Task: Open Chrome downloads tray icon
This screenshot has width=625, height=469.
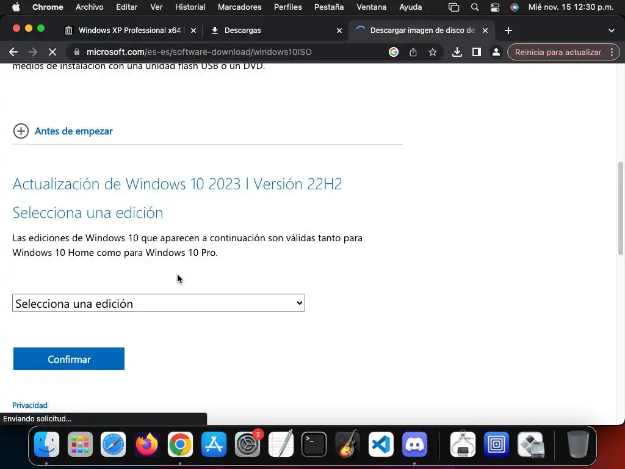Action: click(457, 53)
